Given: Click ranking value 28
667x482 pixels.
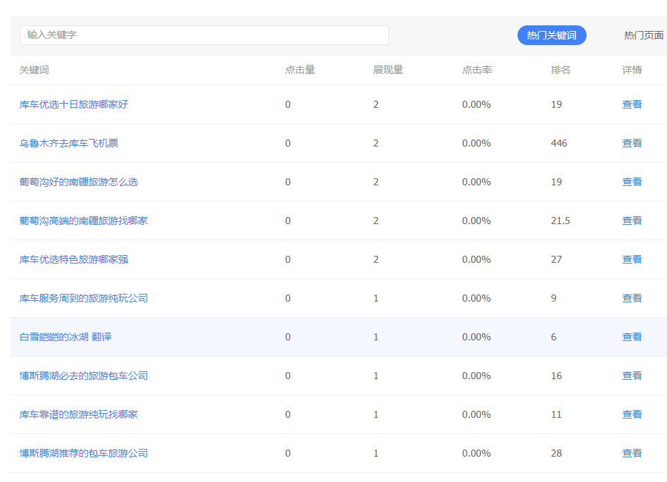Looking at the screenshot, I should (556, 453).
